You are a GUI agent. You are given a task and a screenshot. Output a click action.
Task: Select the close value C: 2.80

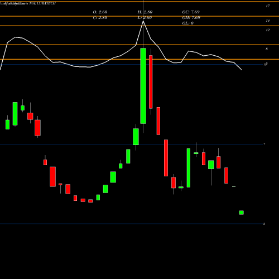pos(100,18)
